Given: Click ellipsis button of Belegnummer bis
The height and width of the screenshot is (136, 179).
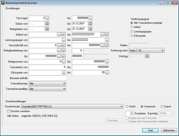Looking at the screenshot, I should 107,62.
